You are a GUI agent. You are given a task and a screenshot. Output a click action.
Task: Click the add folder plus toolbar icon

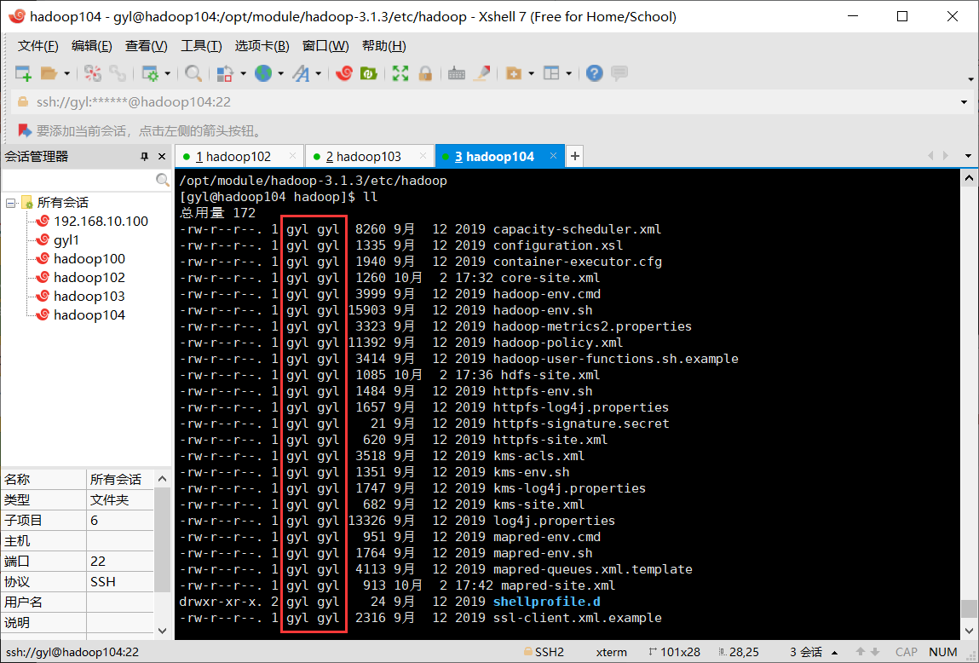514,73
